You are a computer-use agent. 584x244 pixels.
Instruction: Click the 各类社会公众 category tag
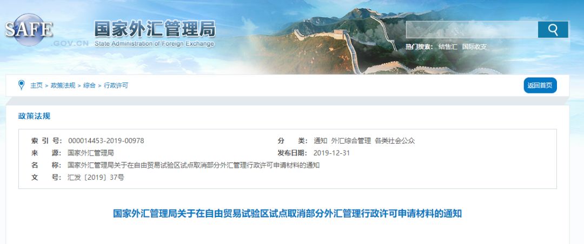click(x=395, y=141)
